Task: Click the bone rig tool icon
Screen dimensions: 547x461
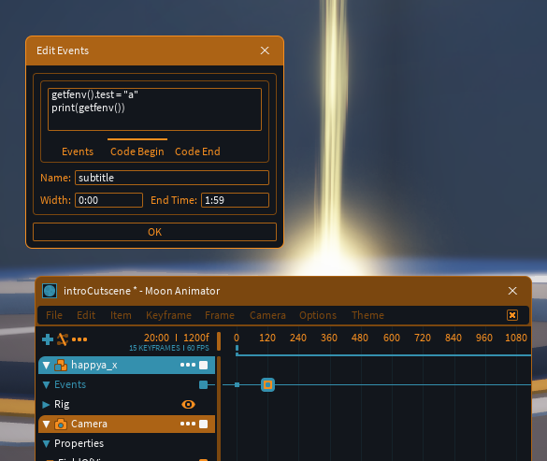Action: pos(63,339)
